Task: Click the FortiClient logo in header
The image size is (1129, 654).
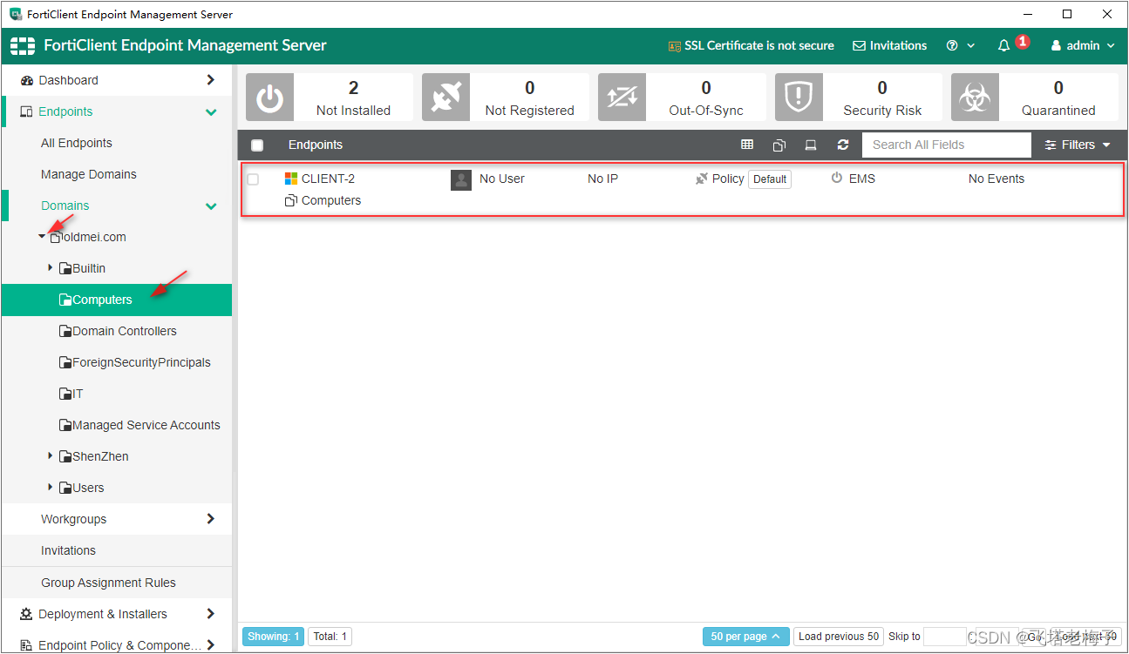Action: (23, 45)
